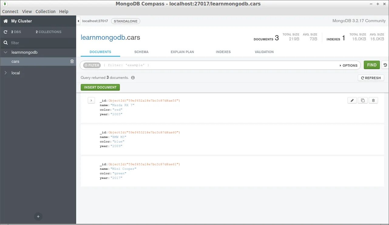This screenshot has height=225, width=389.
Task: Click the plus icon to create database
Action: 38,217
